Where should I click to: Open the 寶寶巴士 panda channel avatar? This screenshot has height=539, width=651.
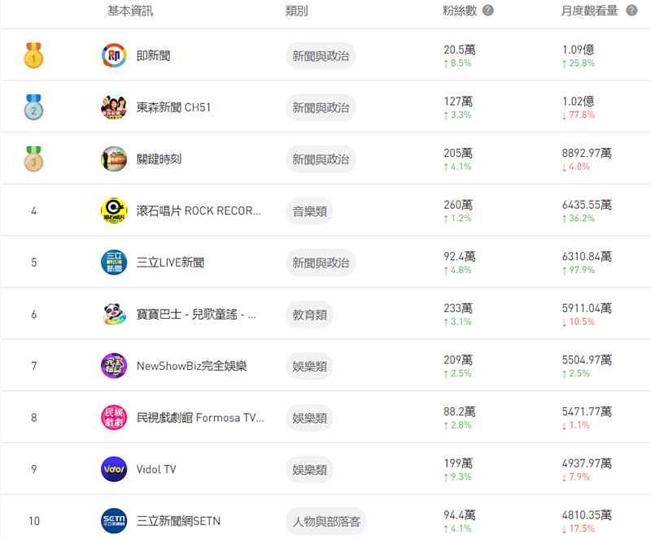114,314
